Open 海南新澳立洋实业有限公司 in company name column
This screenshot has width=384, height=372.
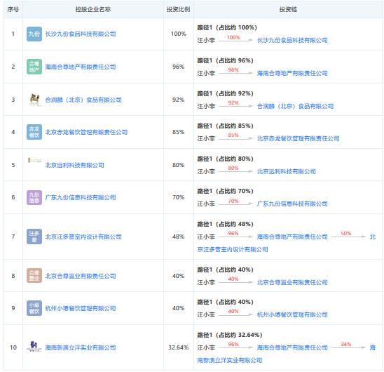coord(81,347)
